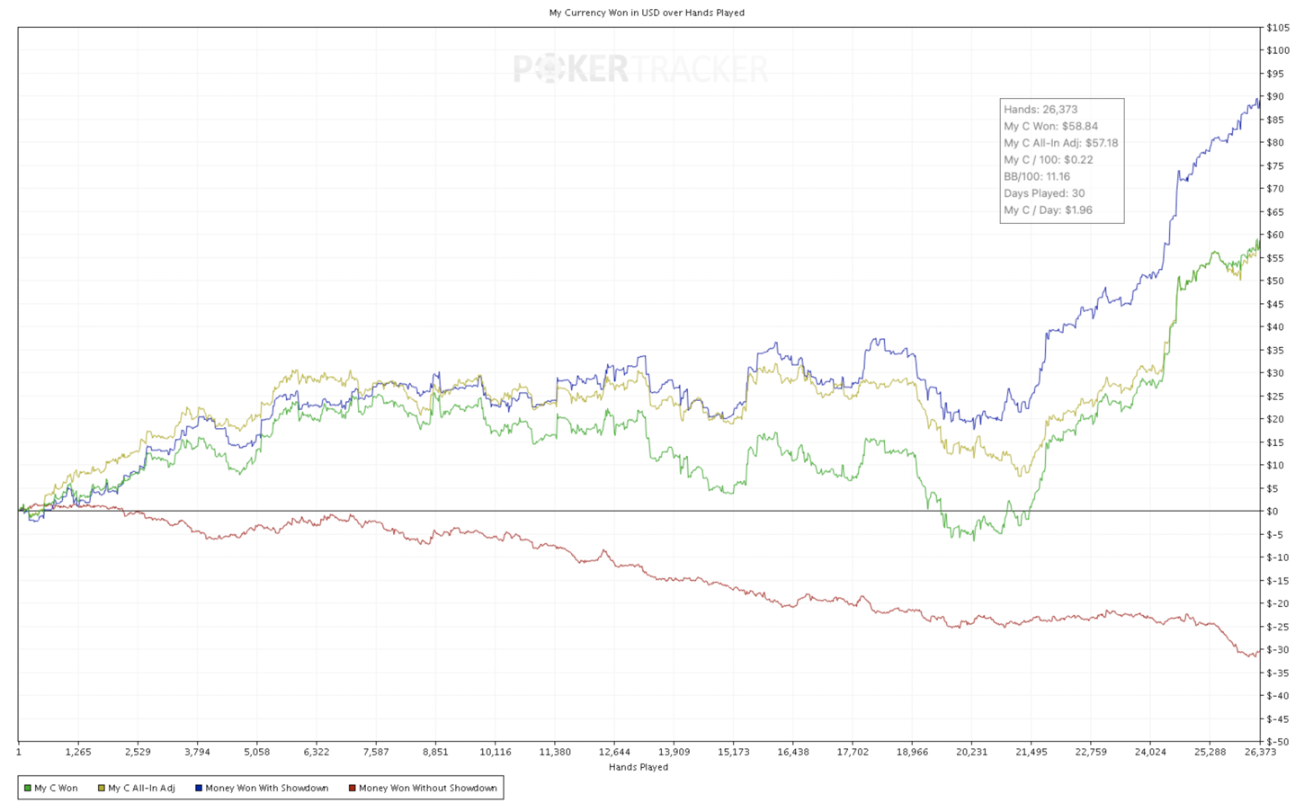Click the '22,759' x-axis tick label
The image size is (1295, 803).
pos(1091,752)
